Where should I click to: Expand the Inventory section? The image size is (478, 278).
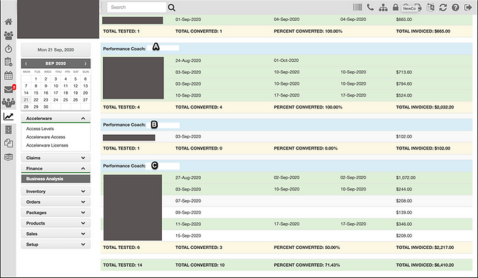56,191
